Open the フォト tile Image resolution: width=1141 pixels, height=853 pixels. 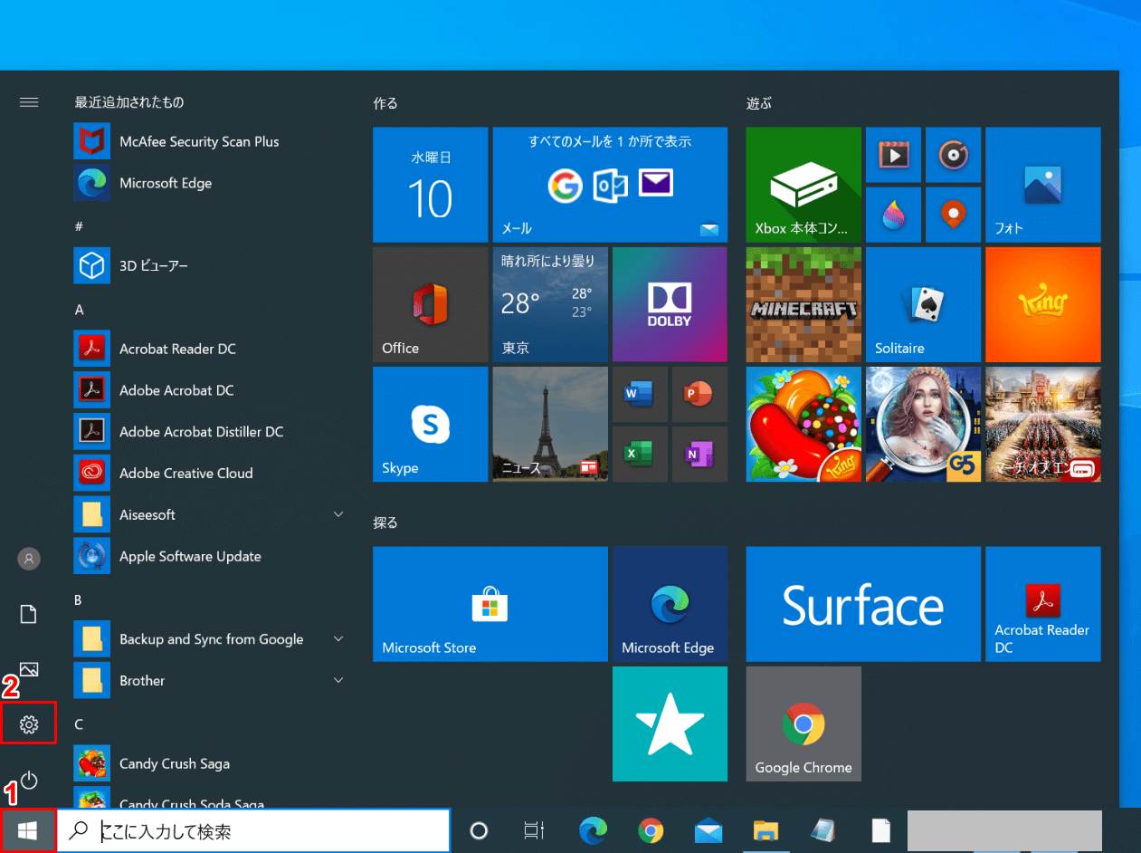(1043, 185)
